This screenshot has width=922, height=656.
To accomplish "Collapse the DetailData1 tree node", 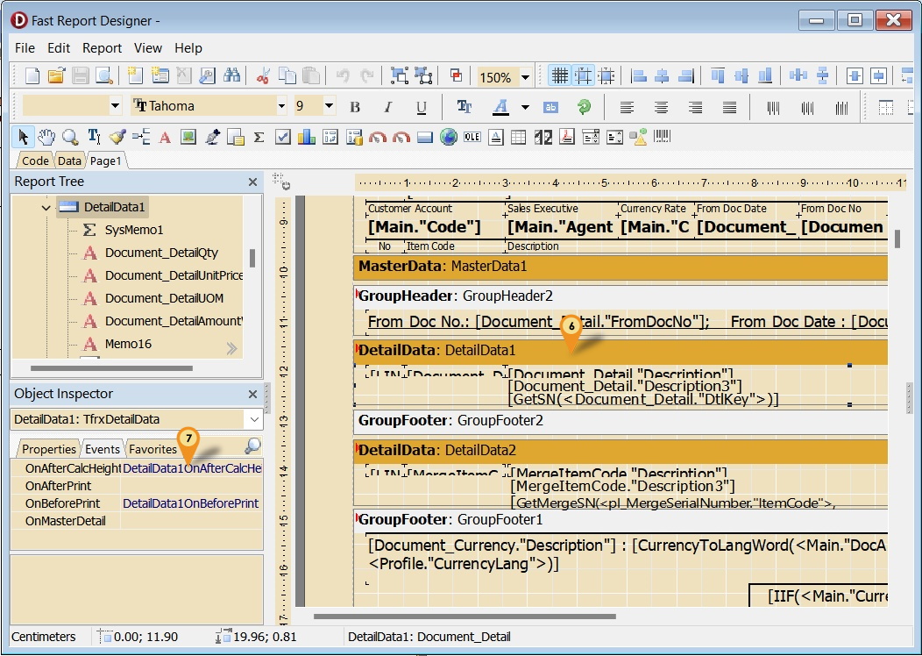I will click(x=46, y=208).
